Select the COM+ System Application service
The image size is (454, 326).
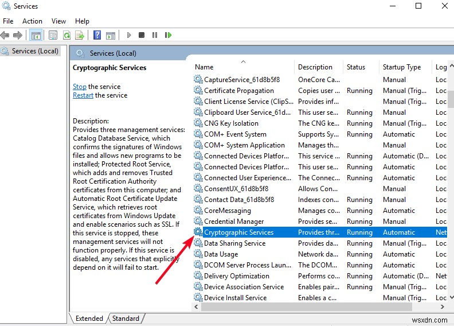click(320, 145)
